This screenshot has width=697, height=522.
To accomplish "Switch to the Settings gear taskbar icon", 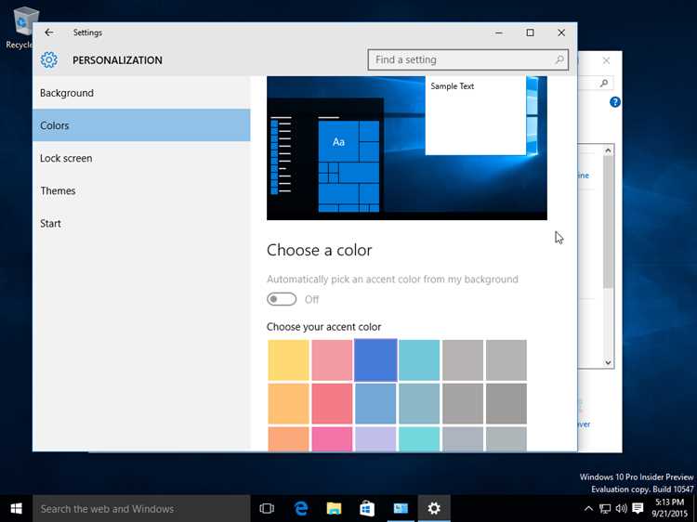I will click(434, 508).
